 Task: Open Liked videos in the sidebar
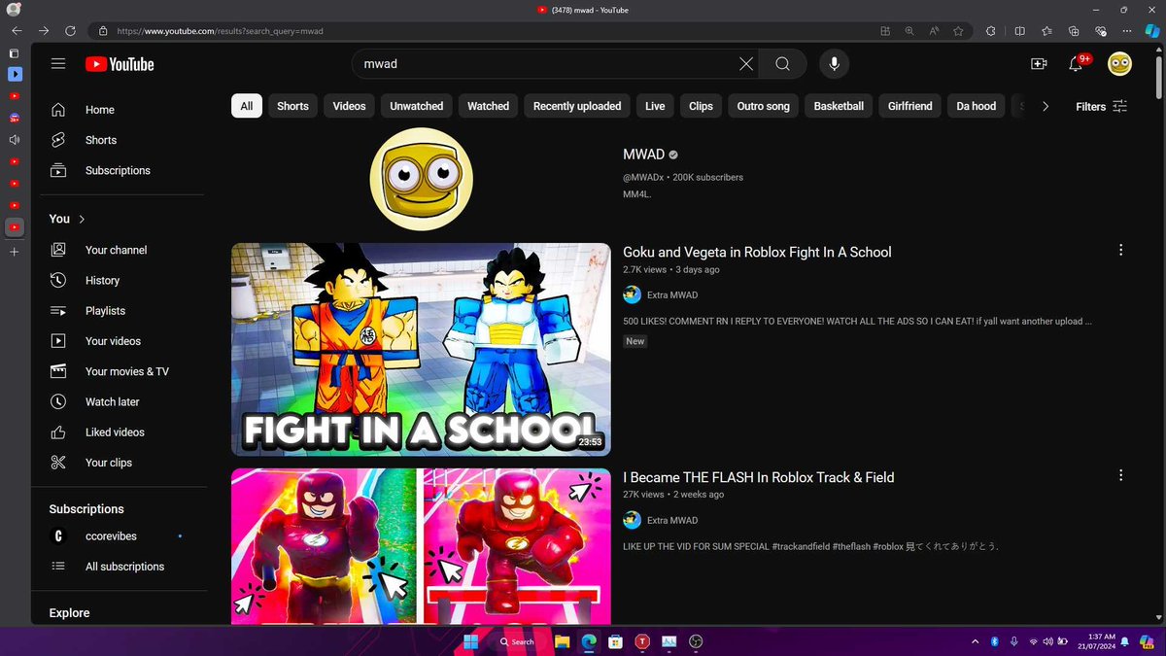116,432
